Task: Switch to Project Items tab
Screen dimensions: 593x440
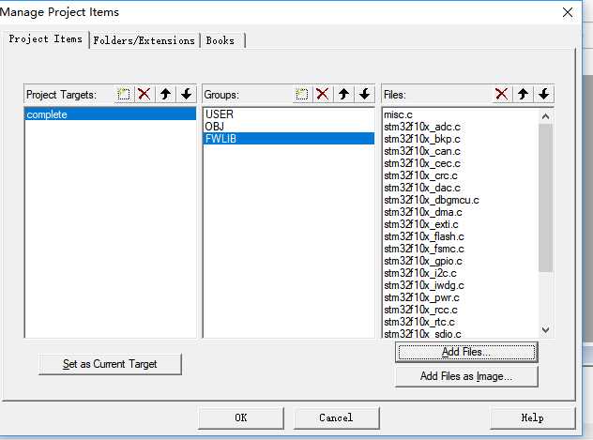Action: [x=46, y=39]
